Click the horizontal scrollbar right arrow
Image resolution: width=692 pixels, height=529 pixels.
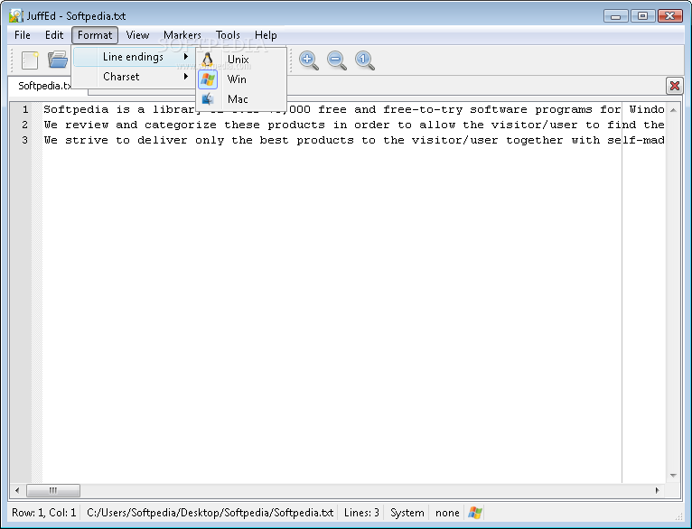[657, 490]
